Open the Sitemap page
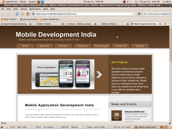Viewport: 172px width, 129px height. [140, 46]
